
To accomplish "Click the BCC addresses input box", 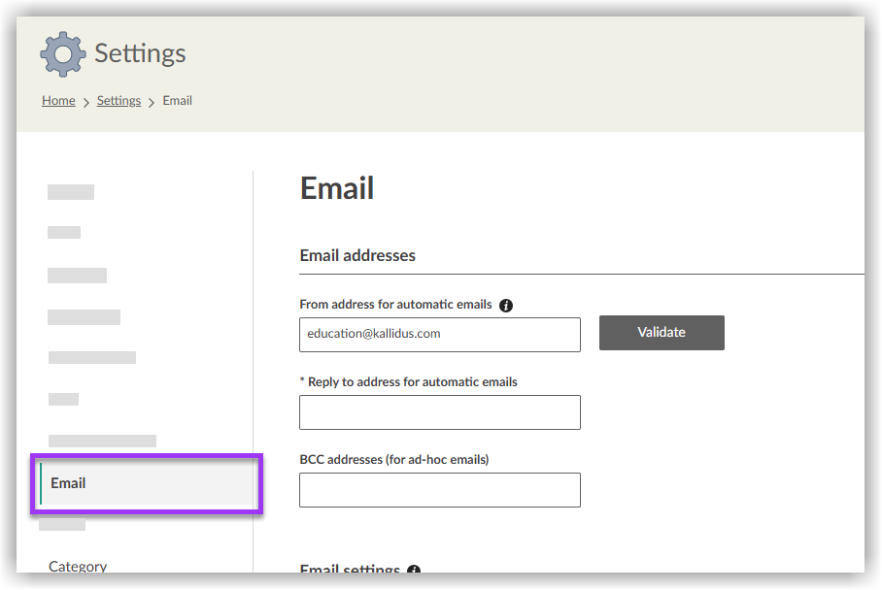I will 439,490.
